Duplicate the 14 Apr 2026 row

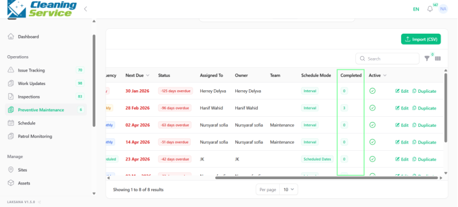[424, 142]
